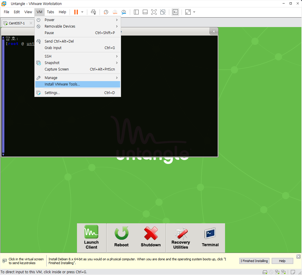This screenshot has width=302, height=275.
Task: Click the 'root' prompt text in terminal
Action: pyautogui.click(x=13, y=44)
